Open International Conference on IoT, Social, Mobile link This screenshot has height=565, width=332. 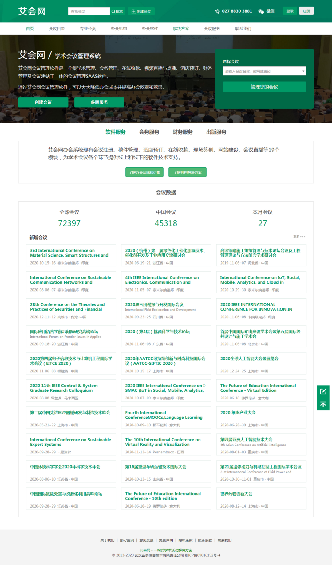click(260, 280)
